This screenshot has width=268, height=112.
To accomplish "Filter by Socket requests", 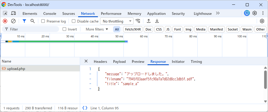I will pos(233,29).
